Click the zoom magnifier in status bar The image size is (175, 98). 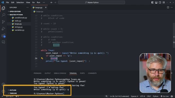[107, 96]
